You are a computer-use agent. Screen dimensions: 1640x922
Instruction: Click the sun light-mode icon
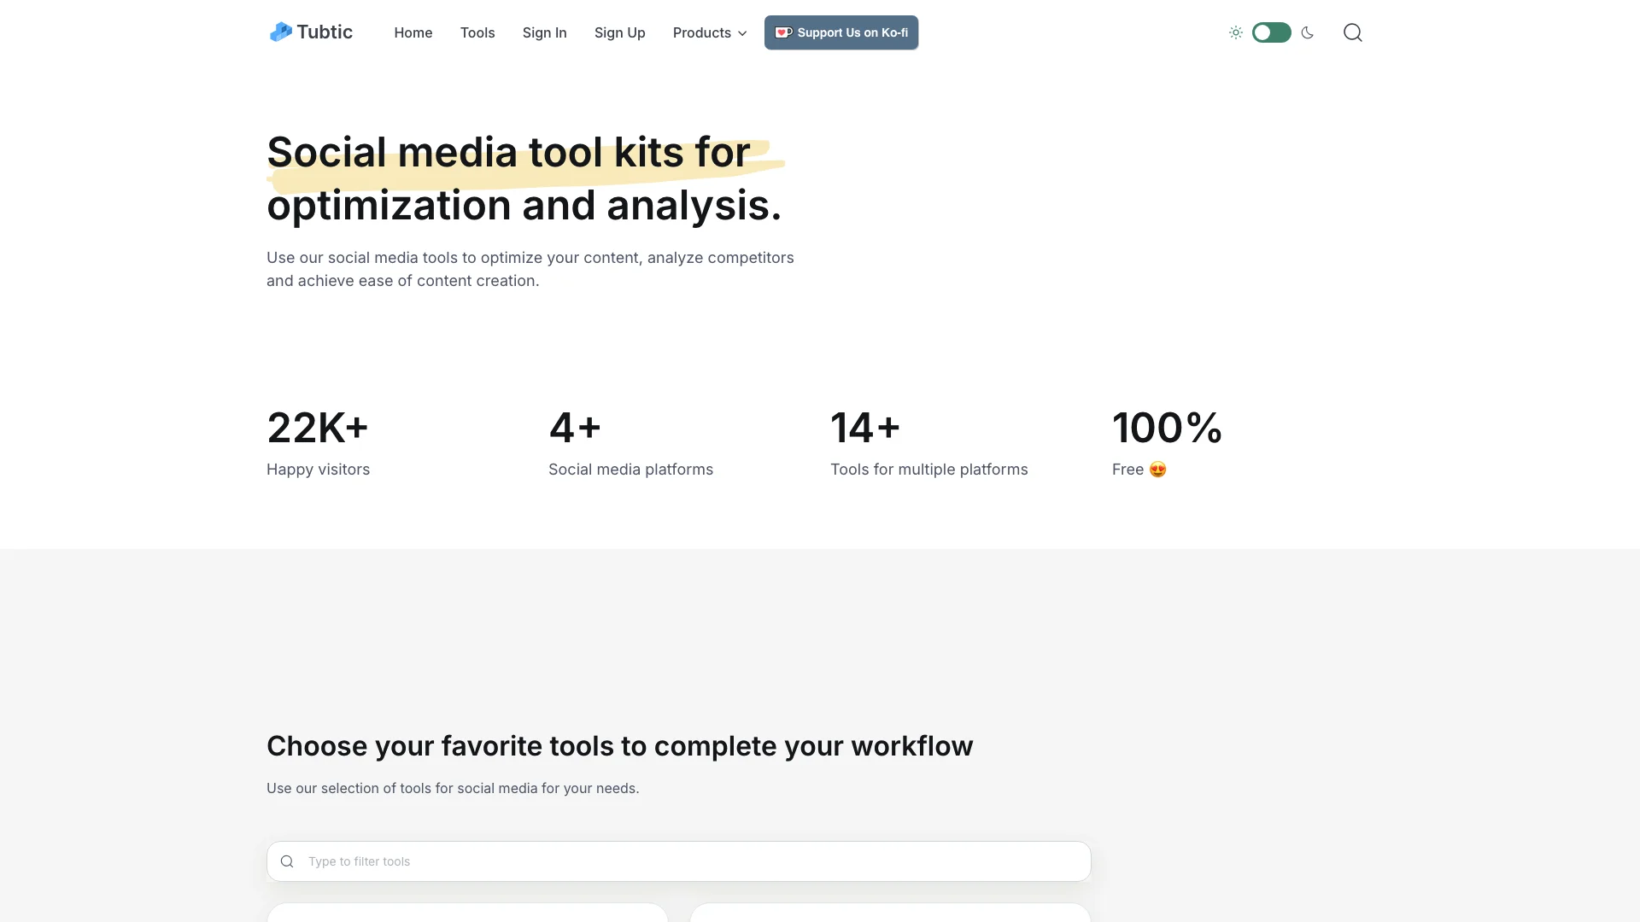tap(1235, 32)
